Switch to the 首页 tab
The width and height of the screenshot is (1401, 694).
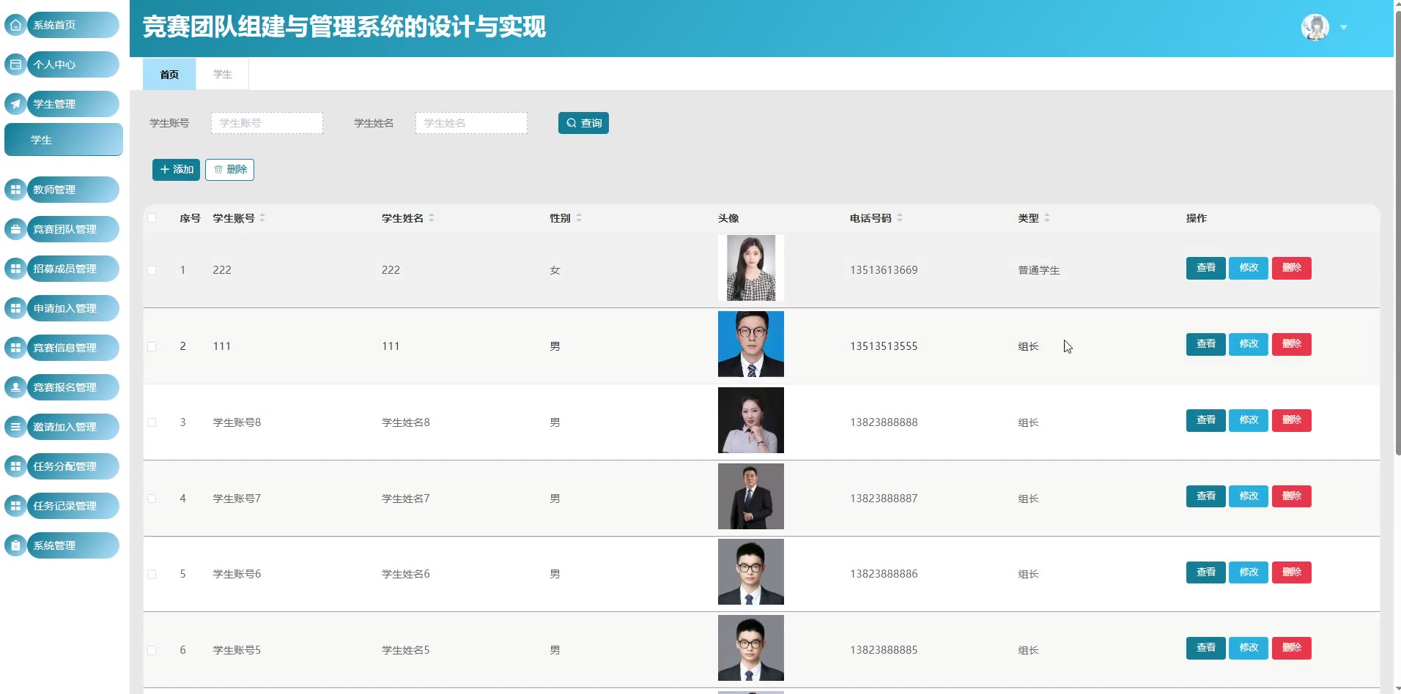(169, 75)
